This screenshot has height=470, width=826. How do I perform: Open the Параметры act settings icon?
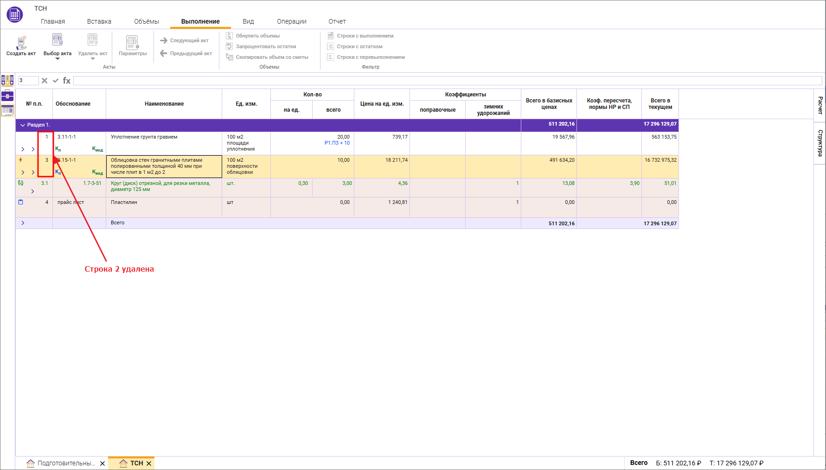coord(133,43)
